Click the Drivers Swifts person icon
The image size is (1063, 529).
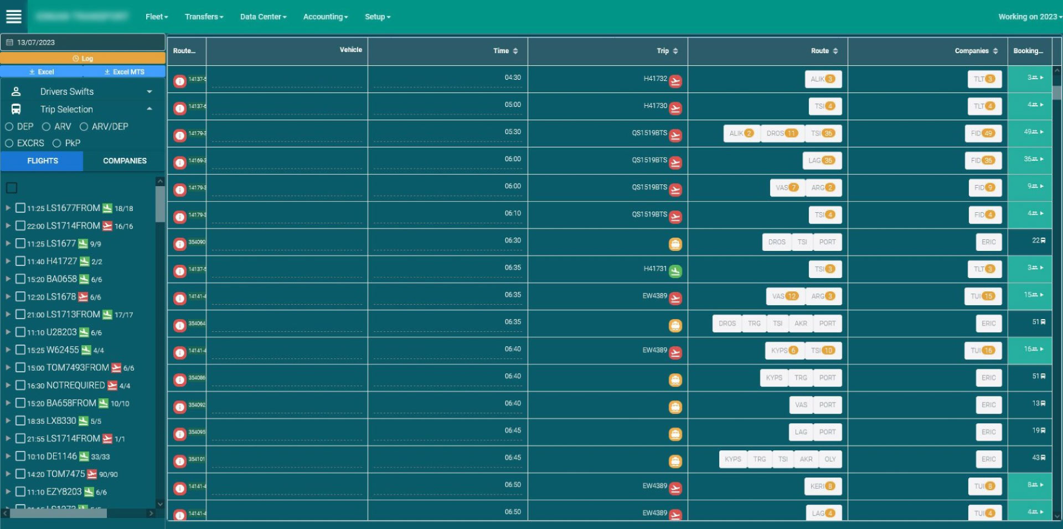[16, 91]
